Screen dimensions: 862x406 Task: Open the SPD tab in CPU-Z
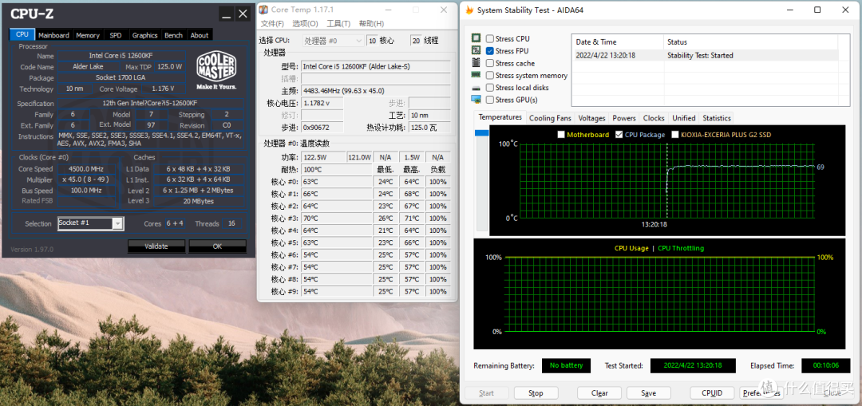click(116, 35)
